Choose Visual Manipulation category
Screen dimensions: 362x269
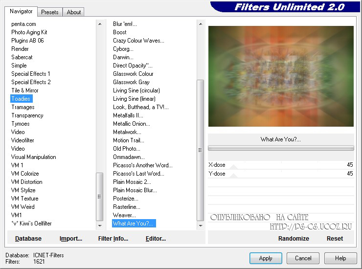33,157
